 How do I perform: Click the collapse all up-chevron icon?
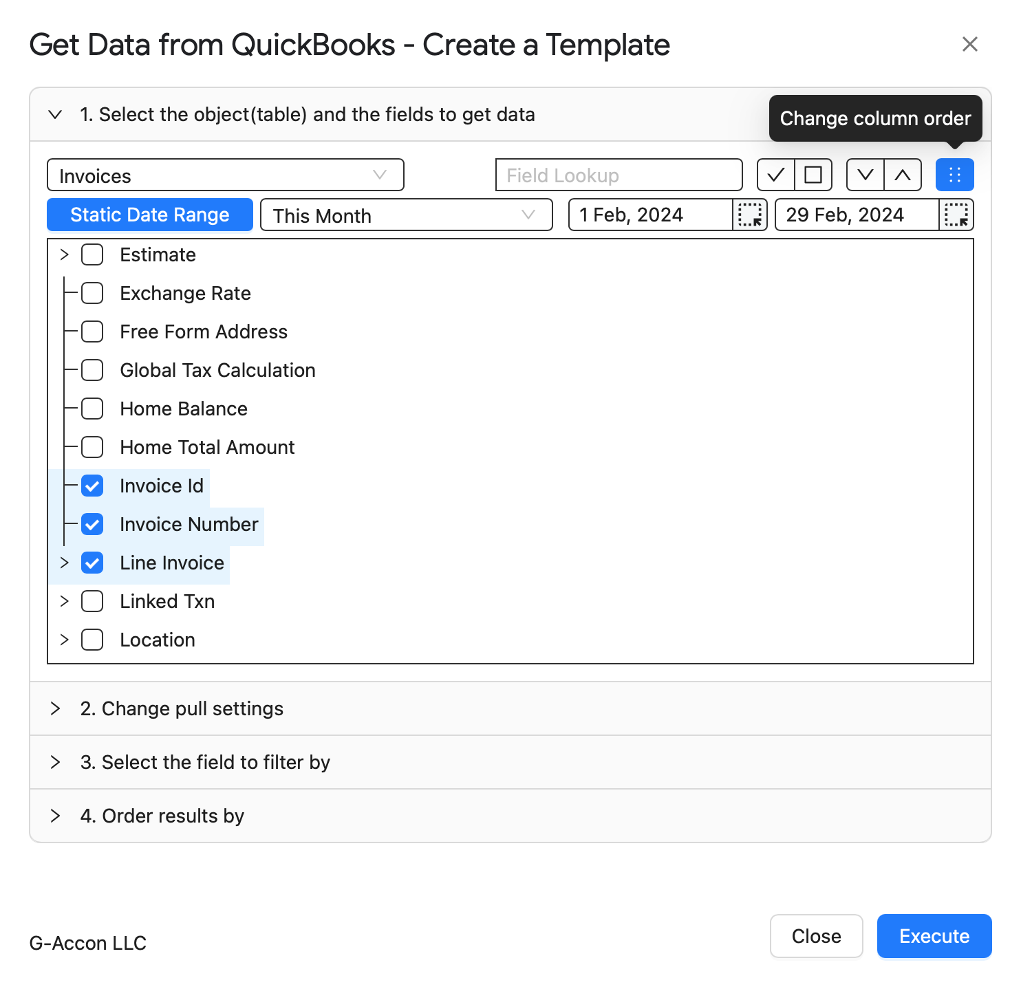coord(903,175)
